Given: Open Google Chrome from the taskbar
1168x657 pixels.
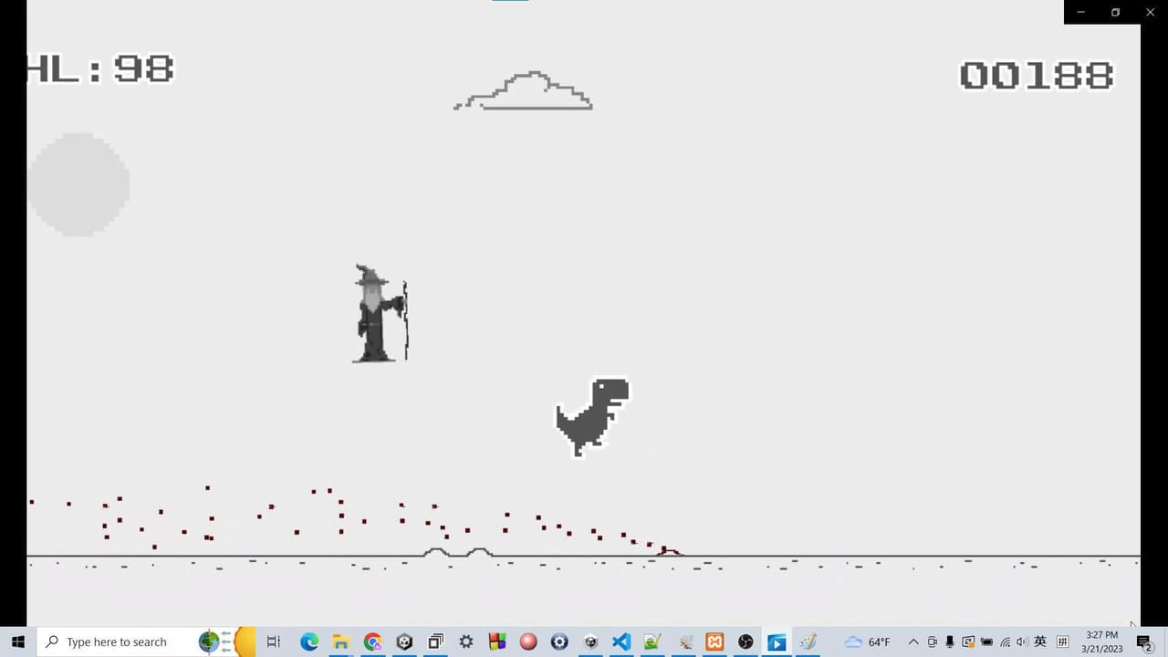Looking at the screenshot, I should coord(372,641).
